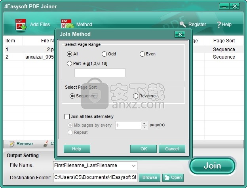Viewport: 247px width, 188px height.
Task: Minimize the PDF Joiner window
Action: 224,6
